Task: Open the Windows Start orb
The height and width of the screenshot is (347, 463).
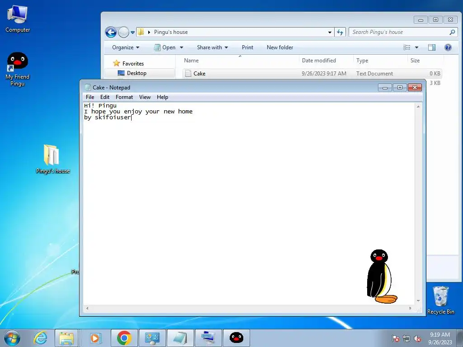Action: coord(12,338)
